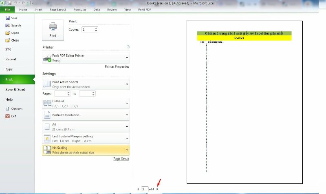326x194 pixels.
Task: Open the Portrait Orientation dropdown
Action: tap(86, 115)
